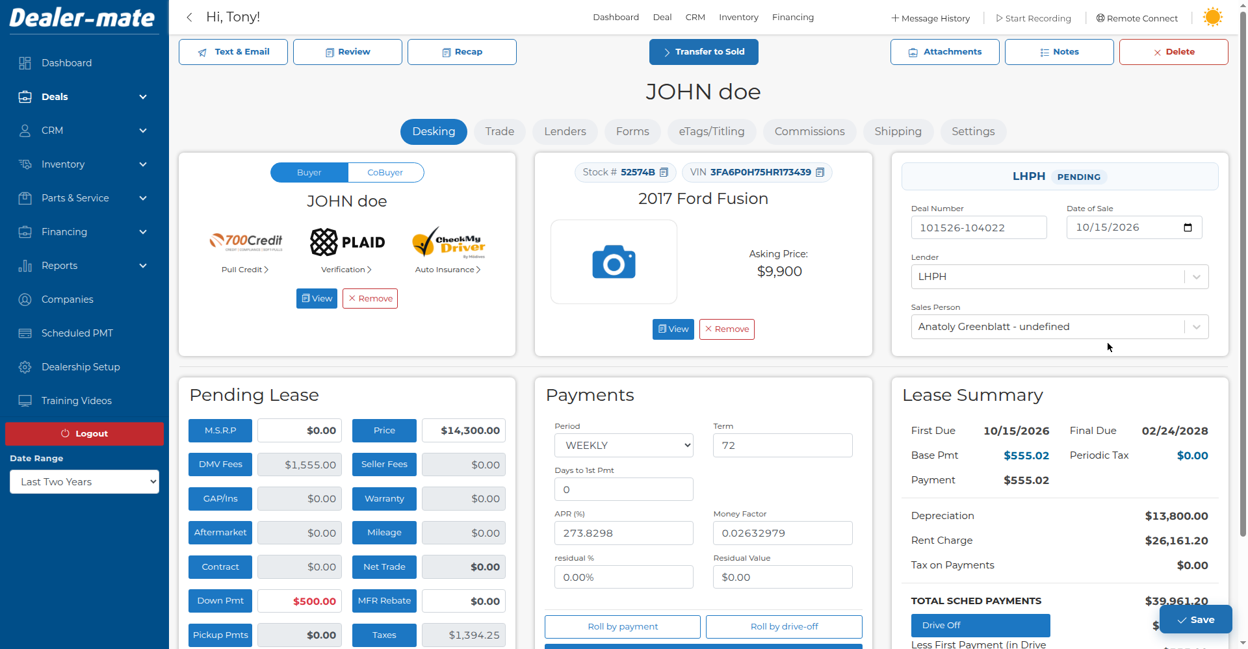Screen dimensions: 1248x649
Task: Go to the Commissions tab
Action: click(809, 132)
